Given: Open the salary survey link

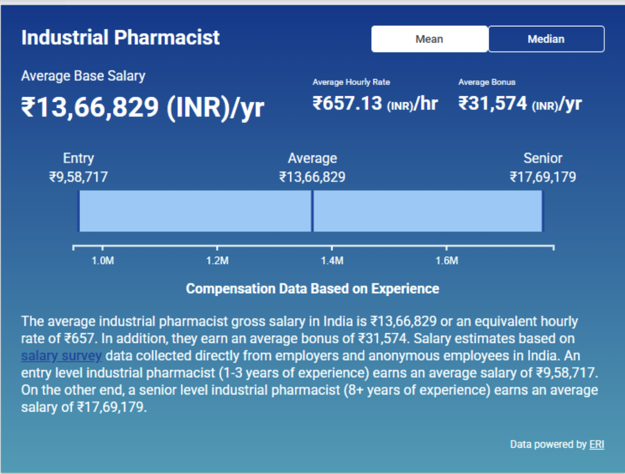Looking at the screenshot, I should (x=61, y=356).
